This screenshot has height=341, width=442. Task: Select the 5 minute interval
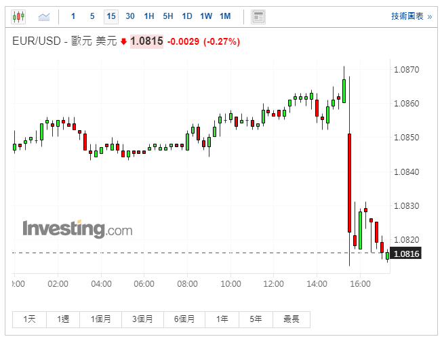[x=92, y=16]
